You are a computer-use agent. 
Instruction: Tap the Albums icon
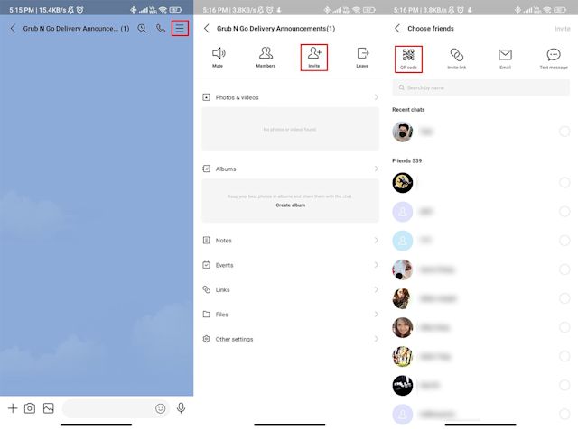pos(207,169)
